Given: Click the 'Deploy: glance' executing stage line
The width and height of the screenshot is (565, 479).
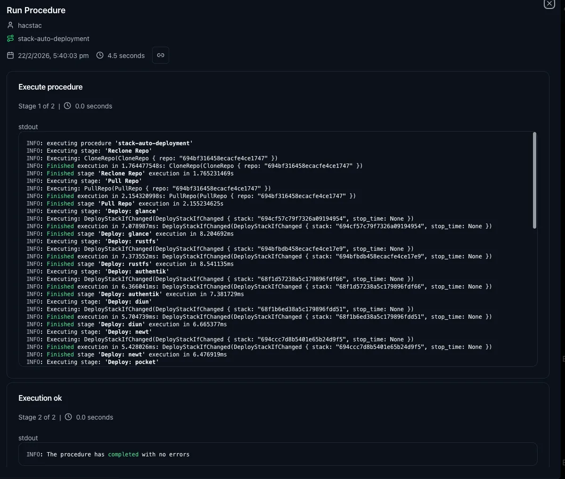Looking at the screenshot, I should [x=93, y=211].
